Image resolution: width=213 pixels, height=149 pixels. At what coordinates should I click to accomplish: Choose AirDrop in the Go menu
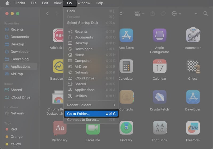(91, 67)
